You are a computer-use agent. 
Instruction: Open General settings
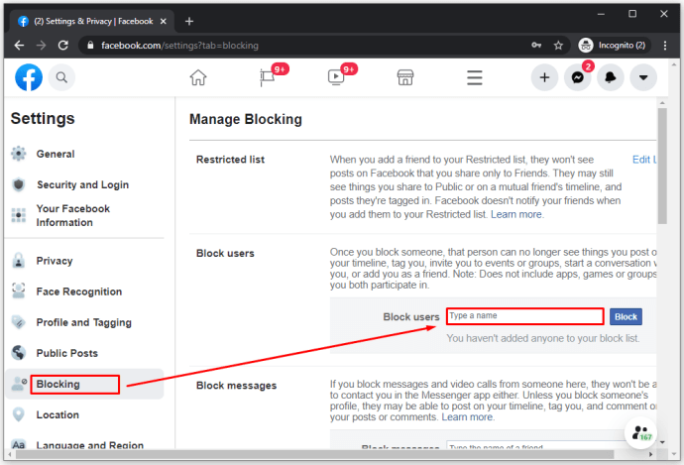[x=56, y=154]
